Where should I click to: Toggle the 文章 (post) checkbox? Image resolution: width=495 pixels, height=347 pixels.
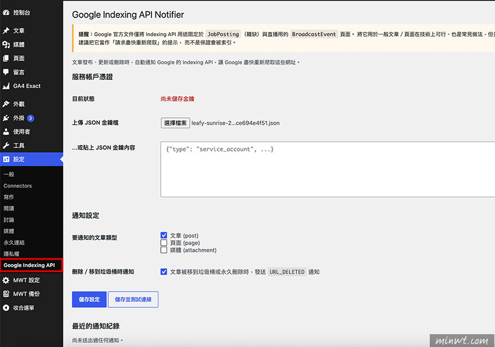click(164, 235)
